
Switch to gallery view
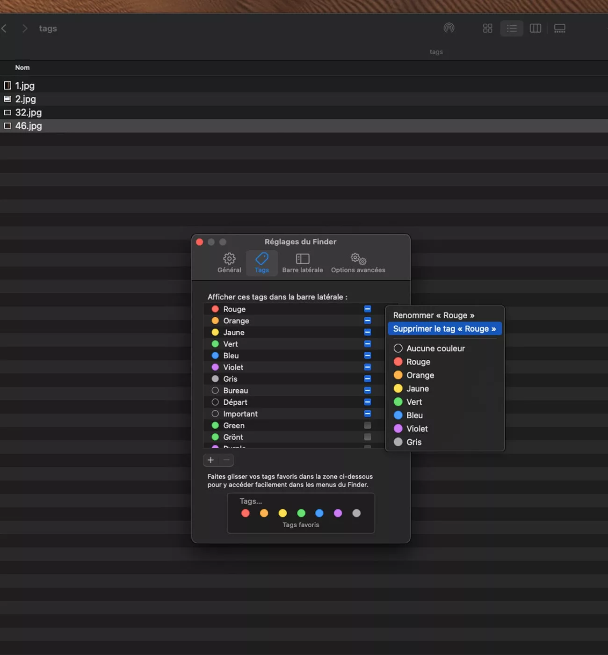[560, 29]
